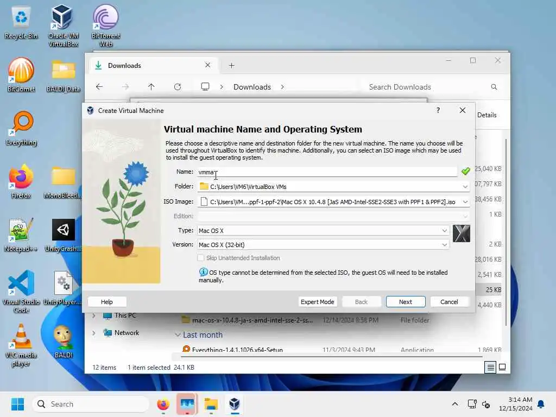Click the Help button in dialog
This screenshot has width=556, height=417.
(107, 302)
